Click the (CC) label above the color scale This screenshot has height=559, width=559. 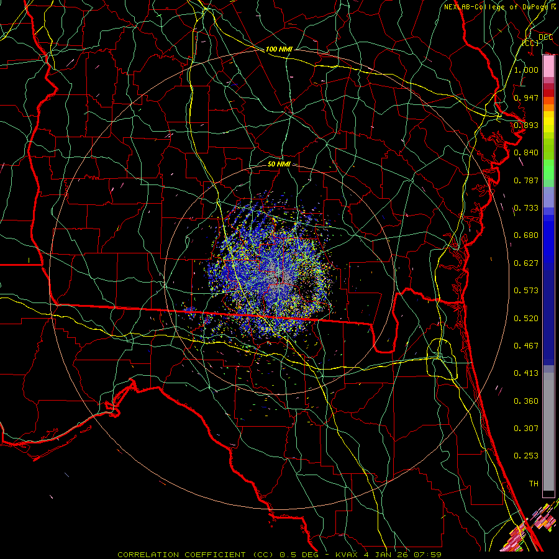pos(530,43)
